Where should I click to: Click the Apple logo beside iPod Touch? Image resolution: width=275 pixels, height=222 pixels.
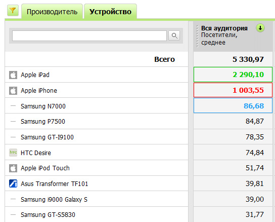pyautogui.click(x=13, y=168)
